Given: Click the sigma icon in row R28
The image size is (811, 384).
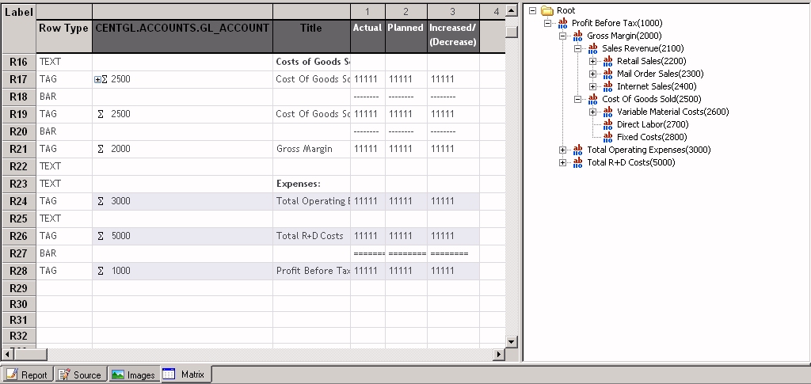Looking at the screenshot, I should 101,271.
